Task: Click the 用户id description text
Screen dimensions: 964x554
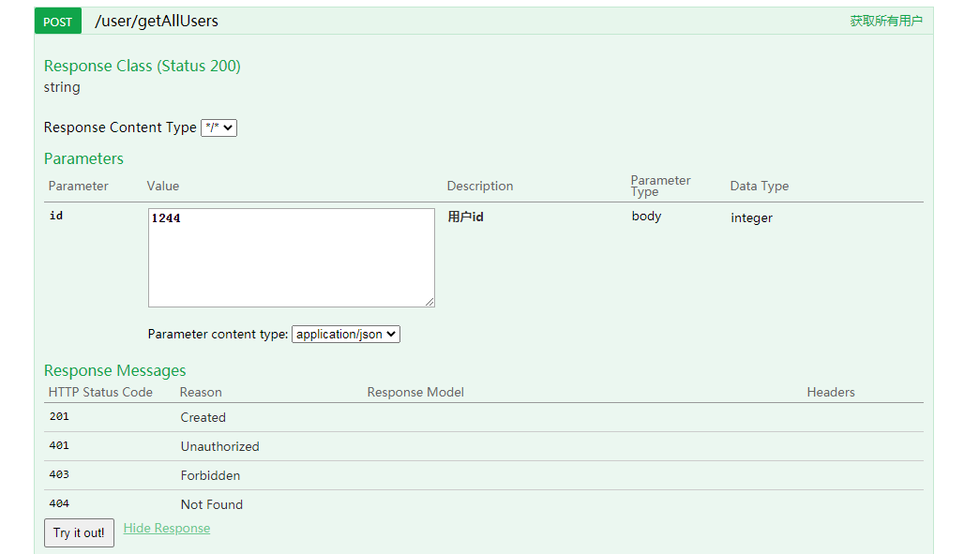Action: [x=464, y=216]
